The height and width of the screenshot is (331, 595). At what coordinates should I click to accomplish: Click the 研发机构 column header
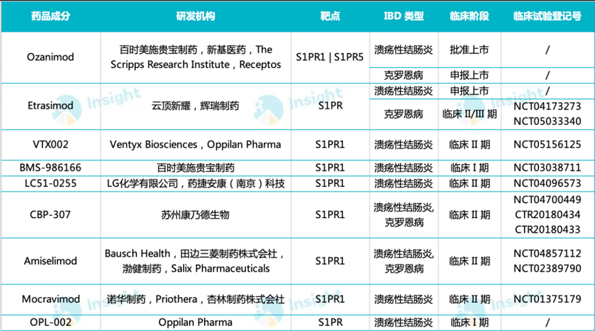pyautogui.click(x=195, y=16)
